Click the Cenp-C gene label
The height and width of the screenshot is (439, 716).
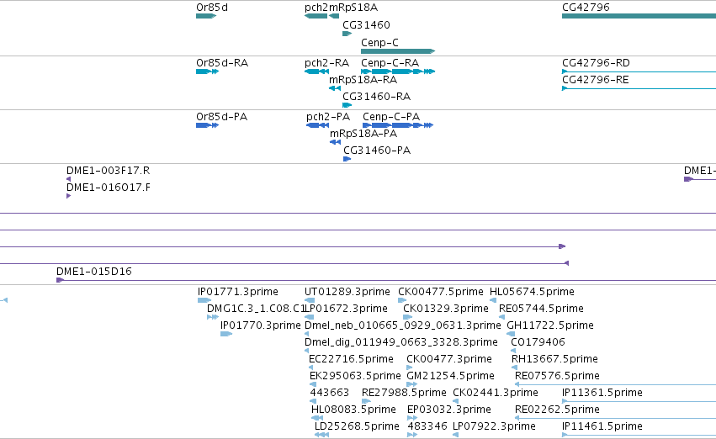coord(379,42)
